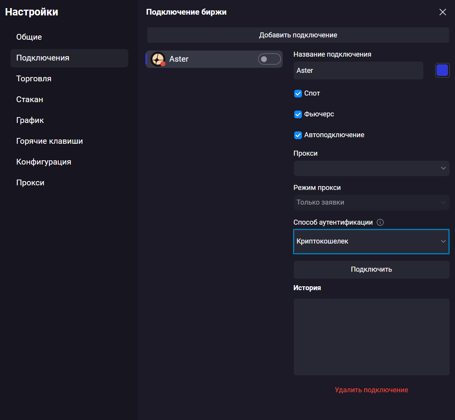Select the Подключения settings section
The image size is (455, 420).
(x=69, y=58)
